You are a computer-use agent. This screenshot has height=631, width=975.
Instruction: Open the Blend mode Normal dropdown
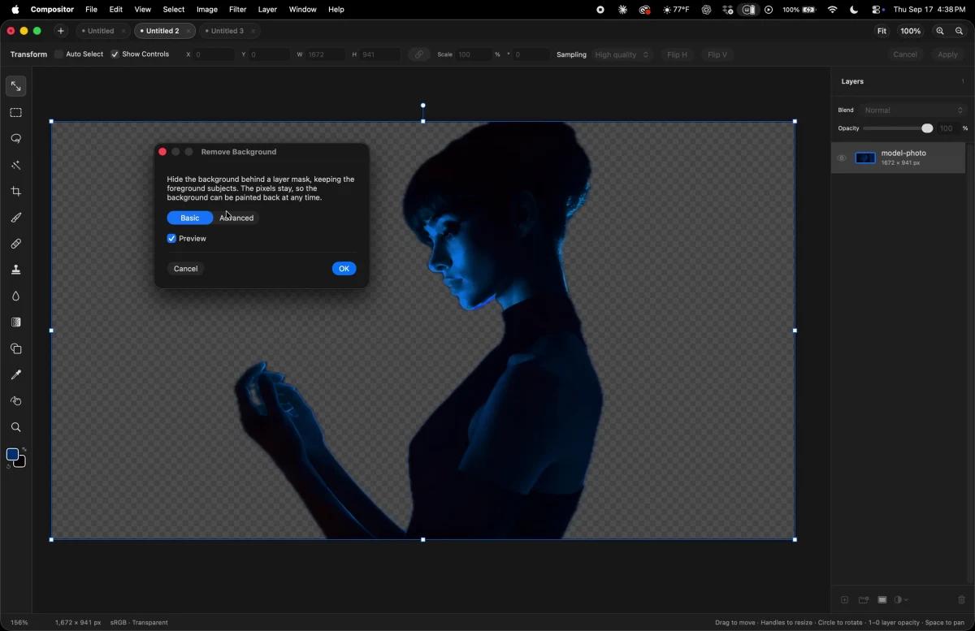tap(913, 110)
